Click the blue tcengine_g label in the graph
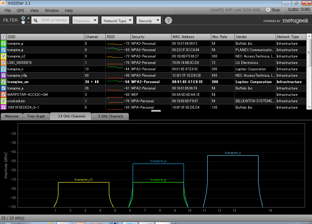 click(158, 161)
